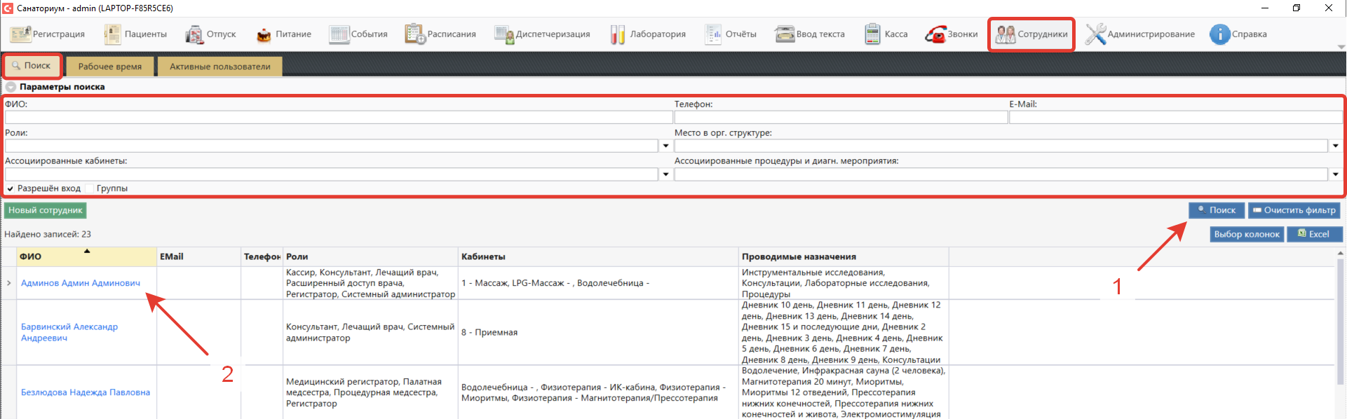Collapse the Параметры поиска panel
The image size is (1347, 419).
click(x=11, y=87)
